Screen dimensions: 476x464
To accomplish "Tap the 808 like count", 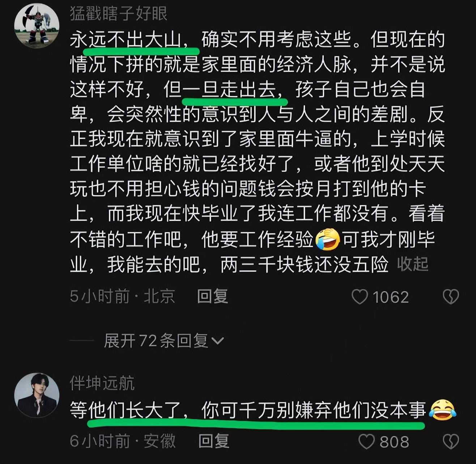I will (x=394, y=442).
